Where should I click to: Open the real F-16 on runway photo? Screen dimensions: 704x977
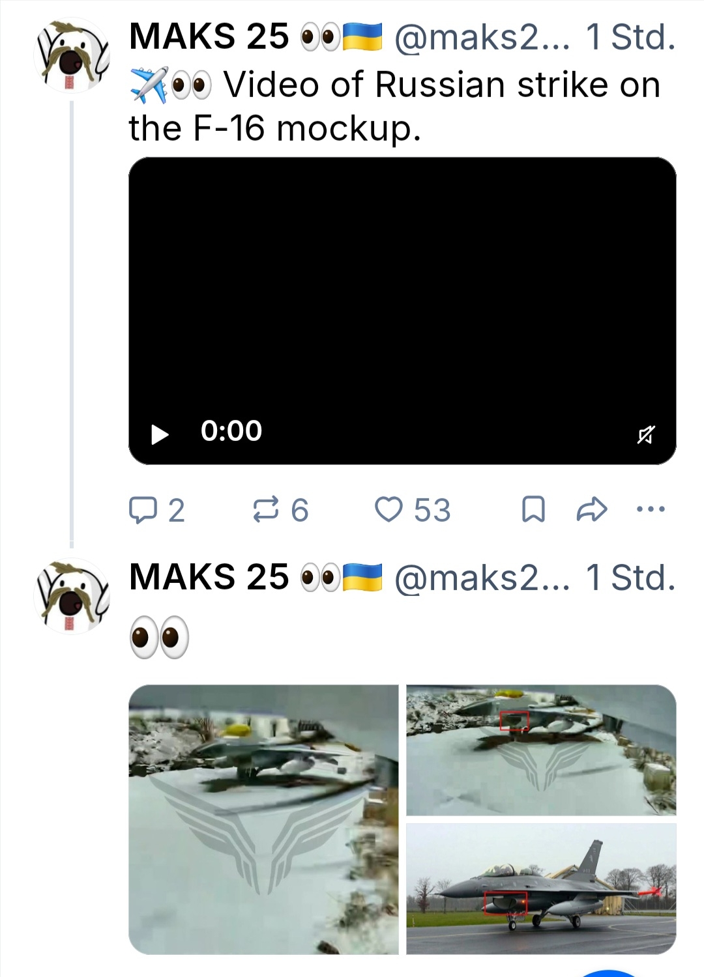(x=541, y=888)
